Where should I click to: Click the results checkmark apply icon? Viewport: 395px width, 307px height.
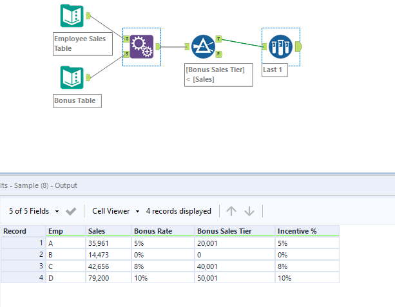pyautogui.click(x=71, y=211)
